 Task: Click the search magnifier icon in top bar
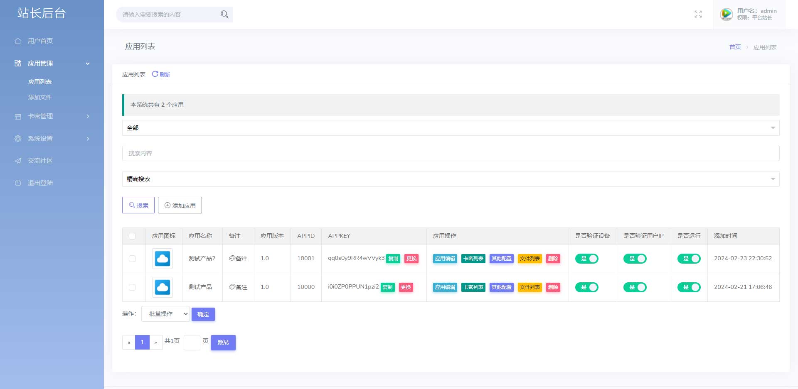point(224,15)
